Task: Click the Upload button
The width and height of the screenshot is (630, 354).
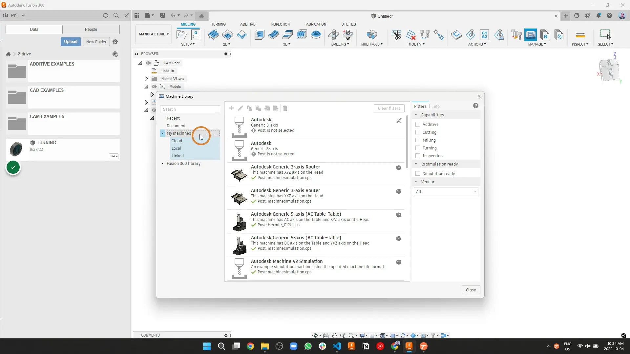Action: click(x=71, y=42)
